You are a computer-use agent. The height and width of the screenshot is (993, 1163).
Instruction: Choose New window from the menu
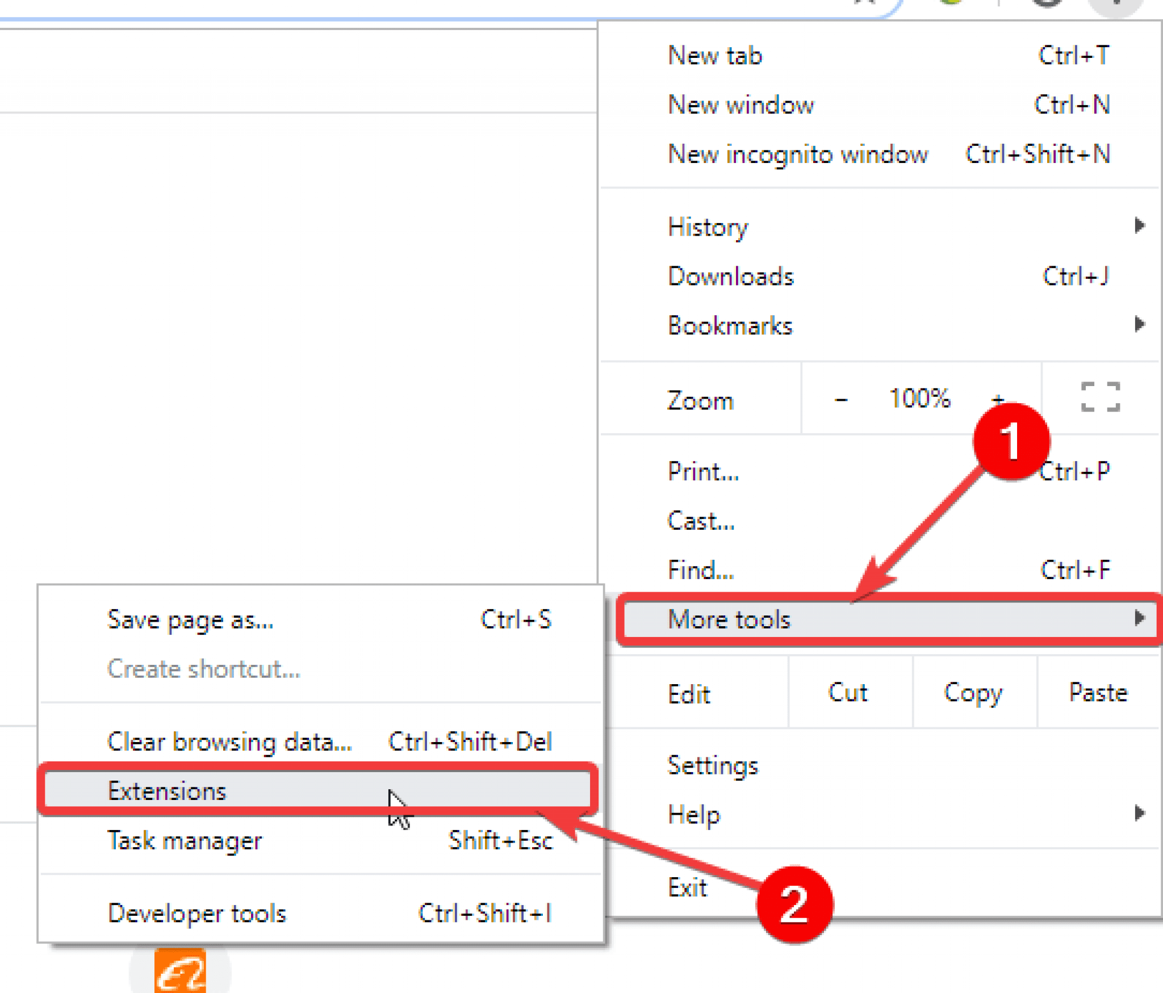741,105
